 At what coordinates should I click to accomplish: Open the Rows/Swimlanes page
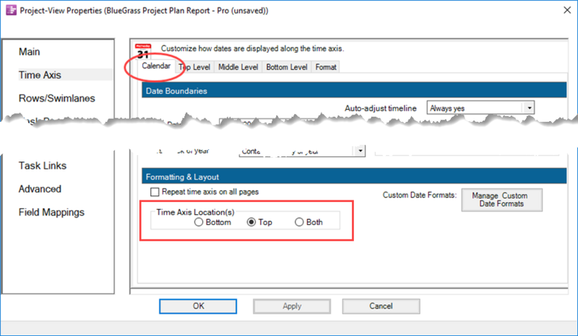coord(57,98)
